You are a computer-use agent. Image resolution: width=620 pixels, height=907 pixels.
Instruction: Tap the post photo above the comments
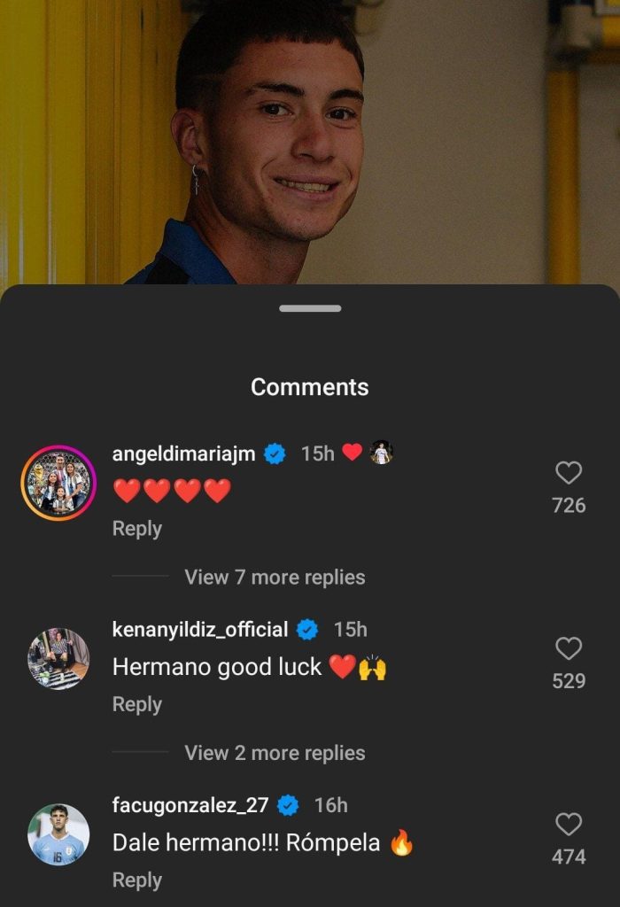310,142
